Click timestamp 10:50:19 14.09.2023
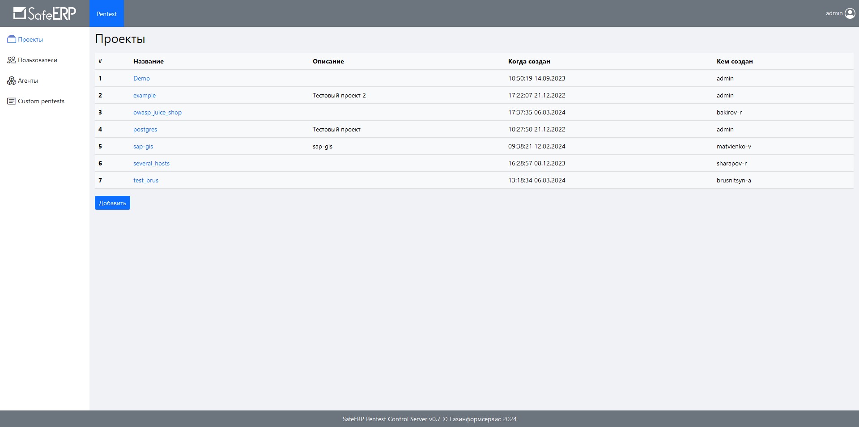 click(537, 78)
